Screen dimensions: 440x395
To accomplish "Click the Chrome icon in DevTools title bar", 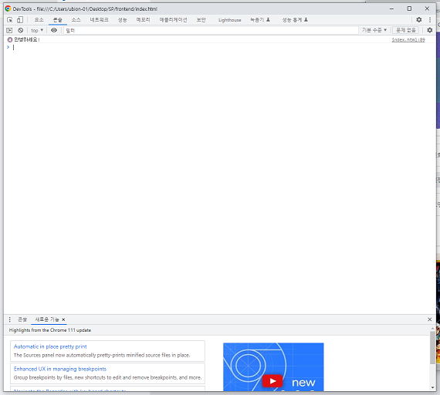I will tap(8, 8).
